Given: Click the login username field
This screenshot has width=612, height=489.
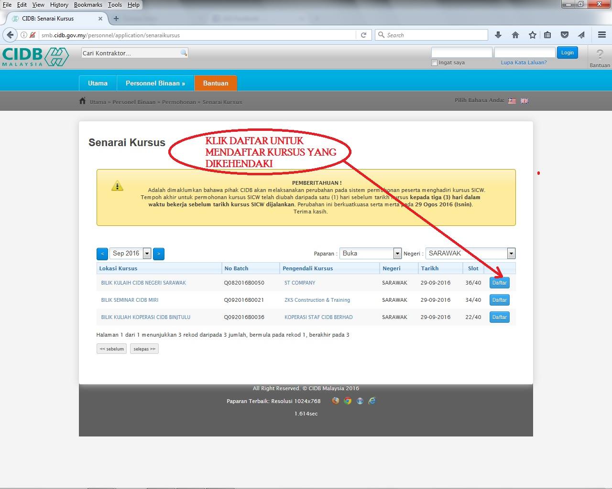Looking at the screenshot, I should click(x=462, y=53).
